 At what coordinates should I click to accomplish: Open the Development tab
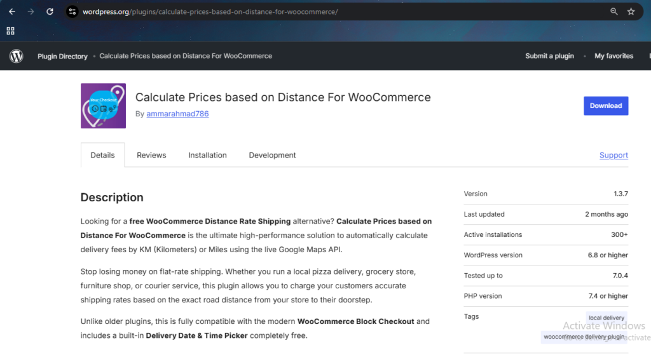click(x=272, y=155)
